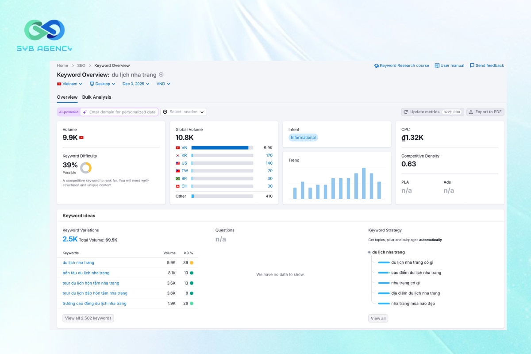This screenshot has height=354, width=531.
Task: Click the BR country link in Global Volume
Action: pyautogui.click(x=184, y=179)
